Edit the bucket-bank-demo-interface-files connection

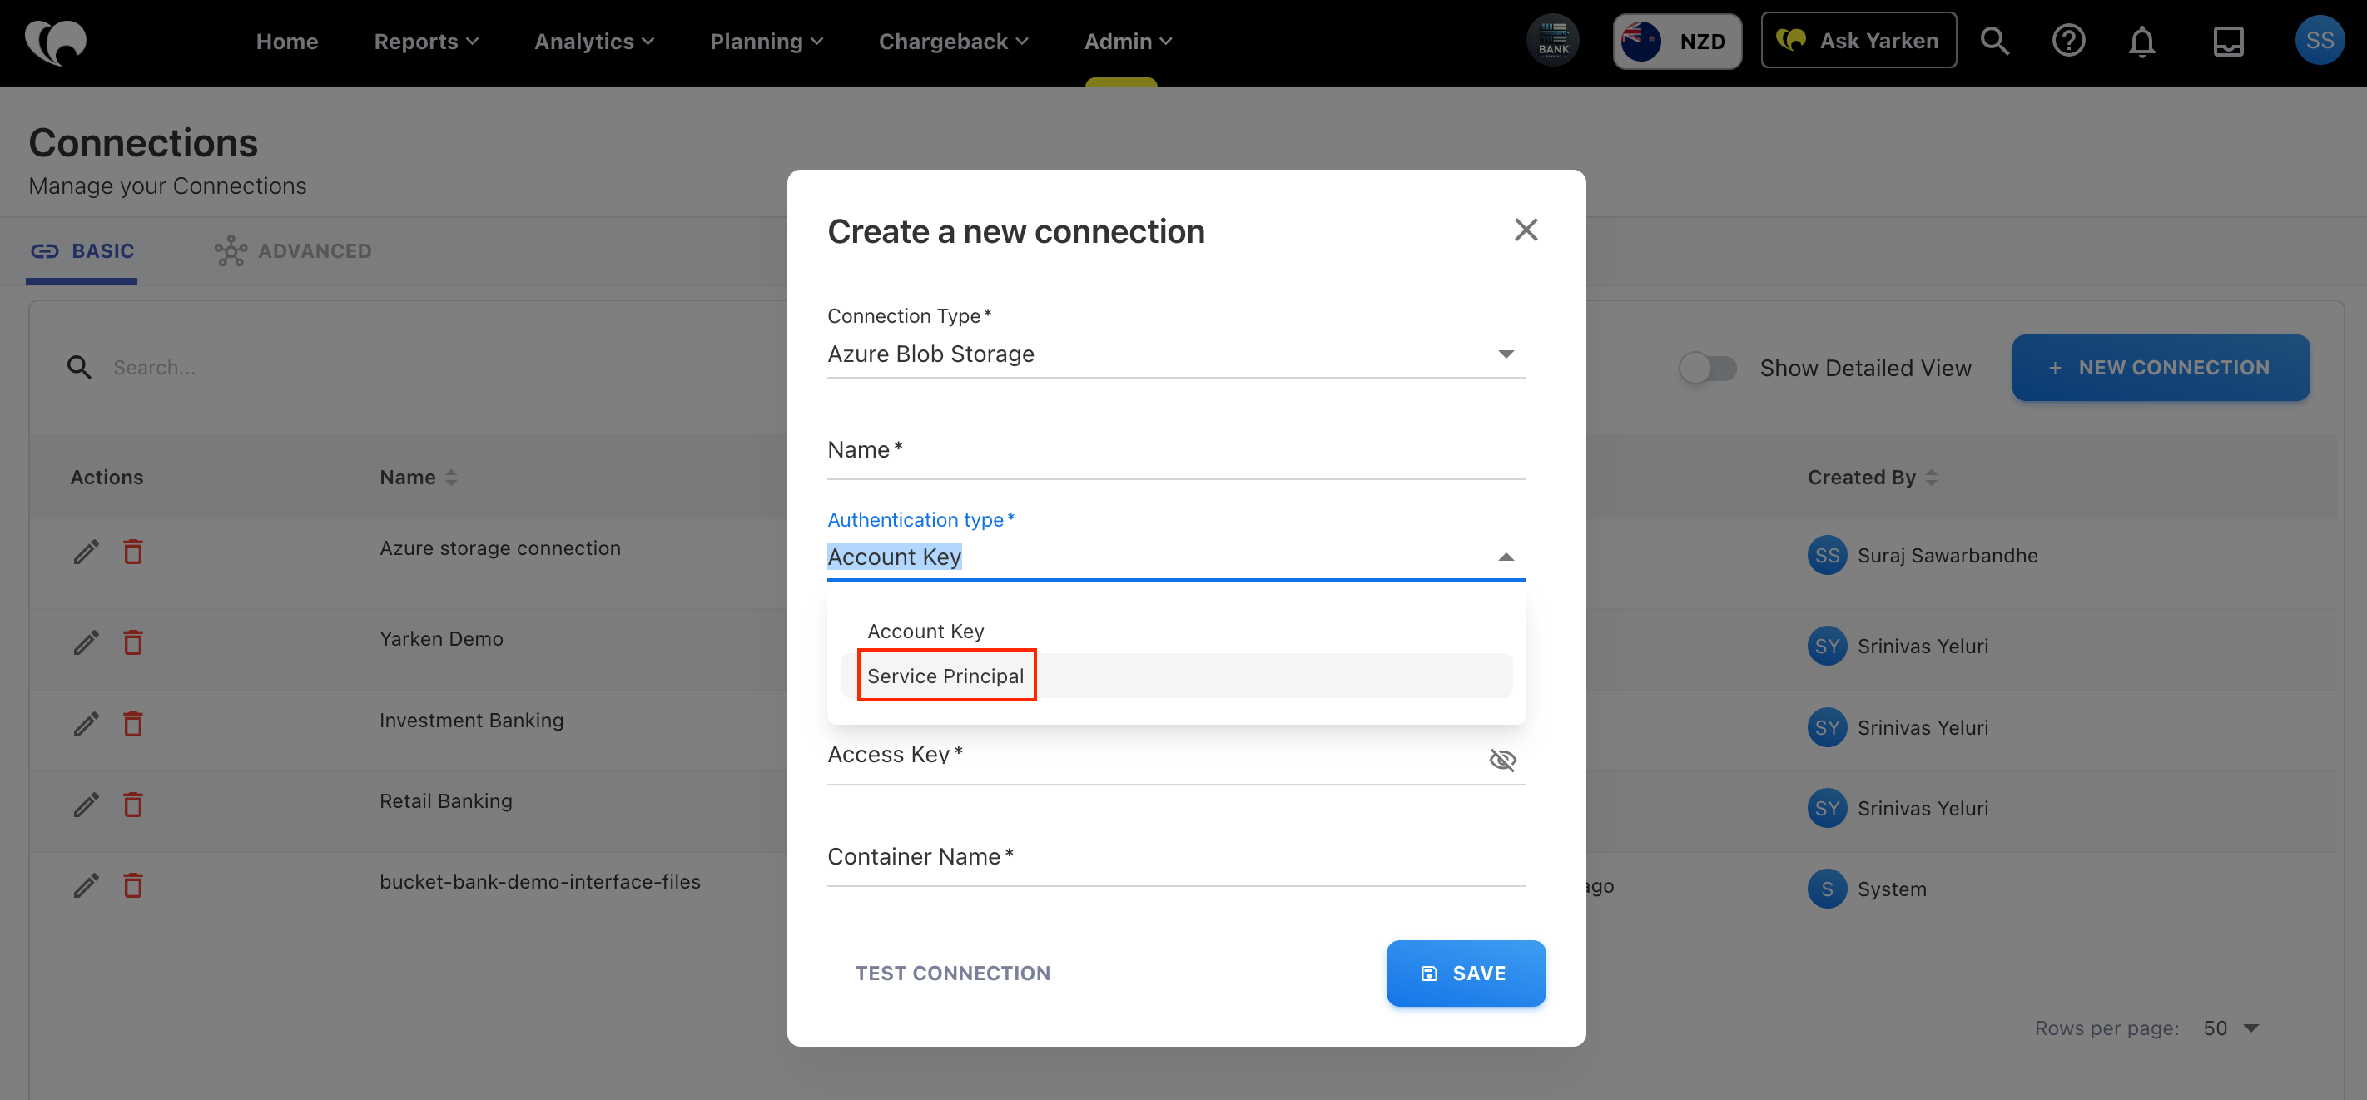tap(86, 886)
